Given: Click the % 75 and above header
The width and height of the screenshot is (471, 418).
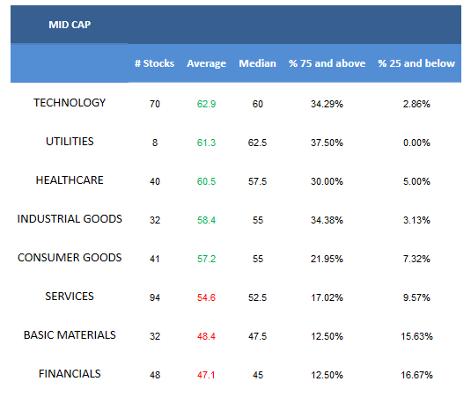Looking at the screenshot, I should pos(327,63).
